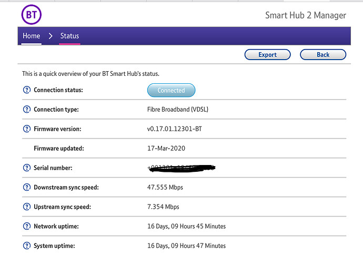
Task: Click the Back button
Action: (x=323, y=55)
